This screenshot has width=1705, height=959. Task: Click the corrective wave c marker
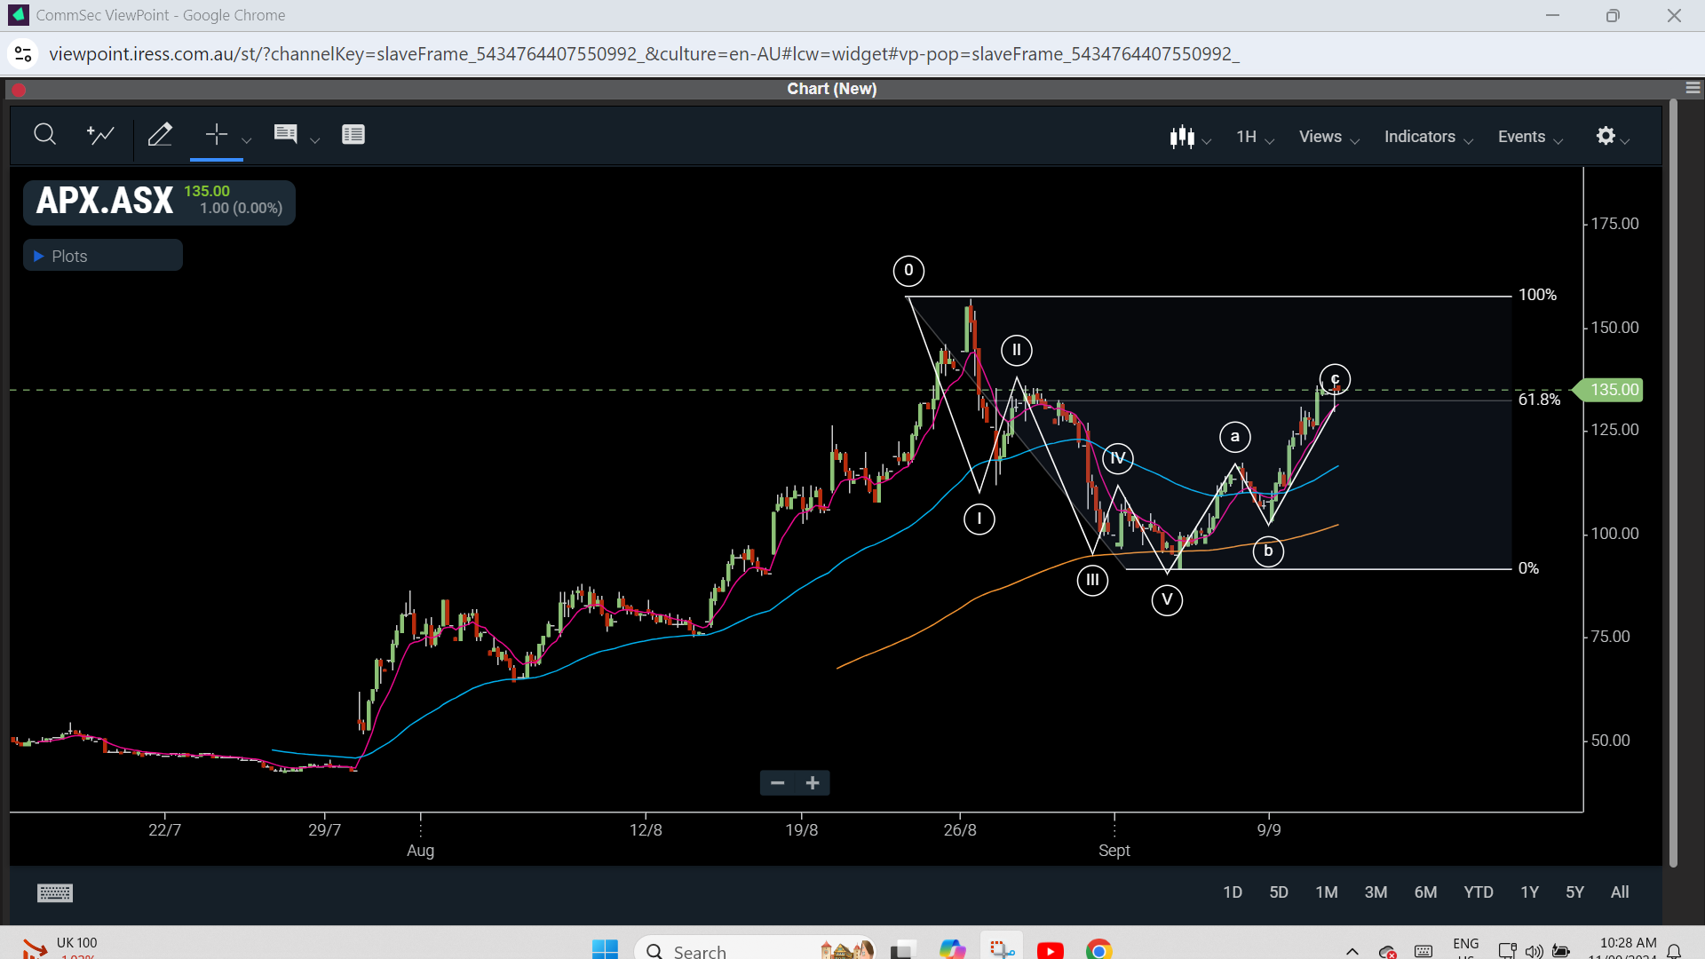click(x=1335, y=379)
